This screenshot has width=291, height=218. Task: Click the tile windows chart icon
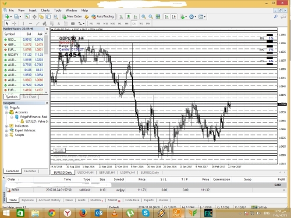(x=158, y=17)
